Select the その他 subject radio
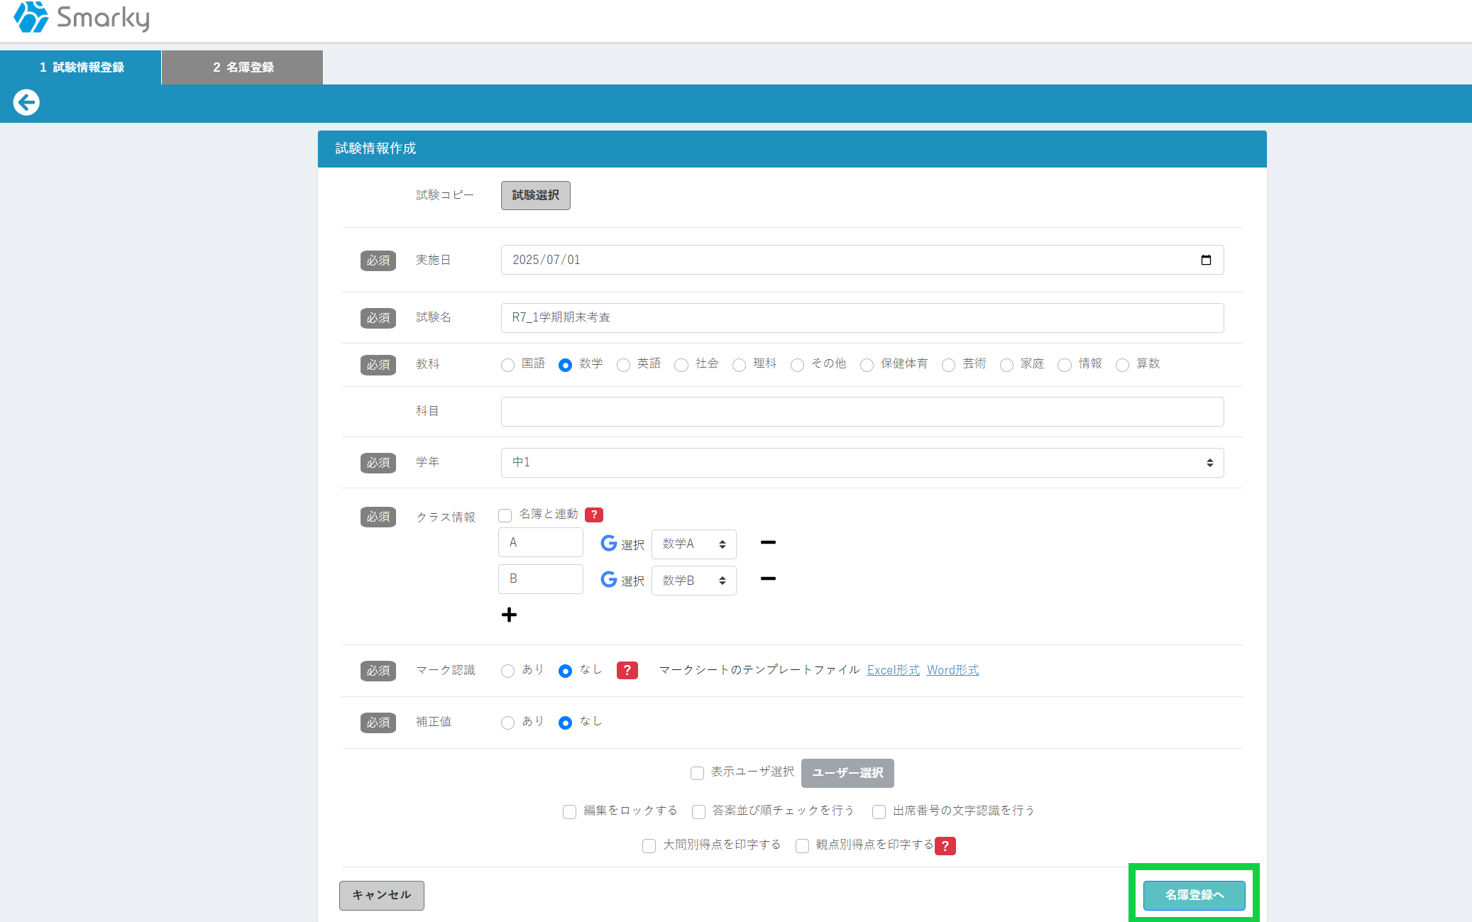Image resolution: width=1472 pixels, height=922 pixels. (797, 365)
